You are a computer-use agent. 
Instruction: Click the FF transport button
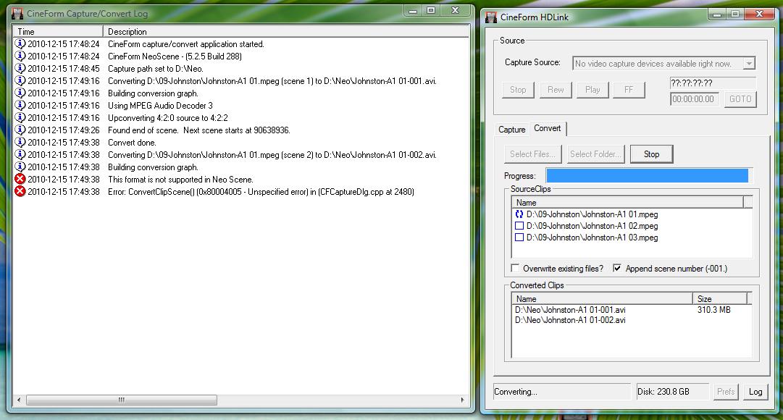coord(629,90)
